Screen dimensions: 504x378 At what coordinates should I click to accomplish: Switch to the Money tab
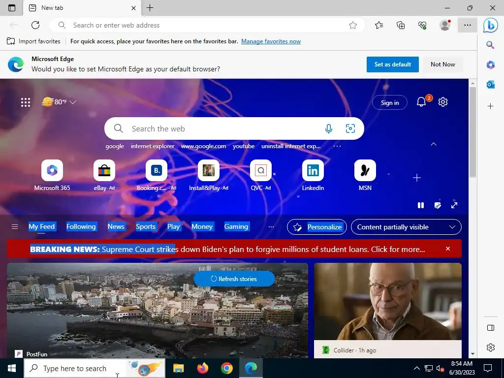[x=202, y=226]
